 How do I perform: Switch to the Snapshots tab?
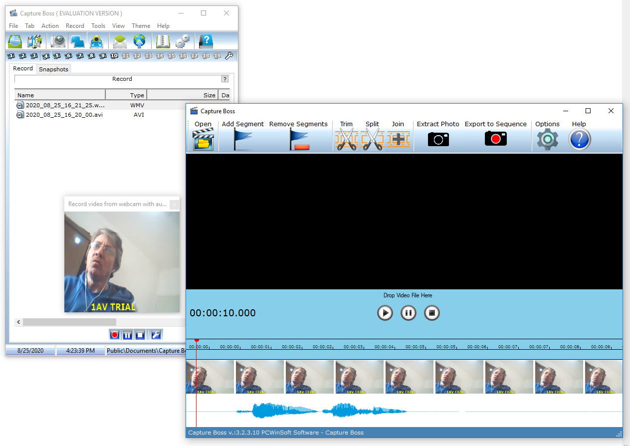(x=53, y=69)
